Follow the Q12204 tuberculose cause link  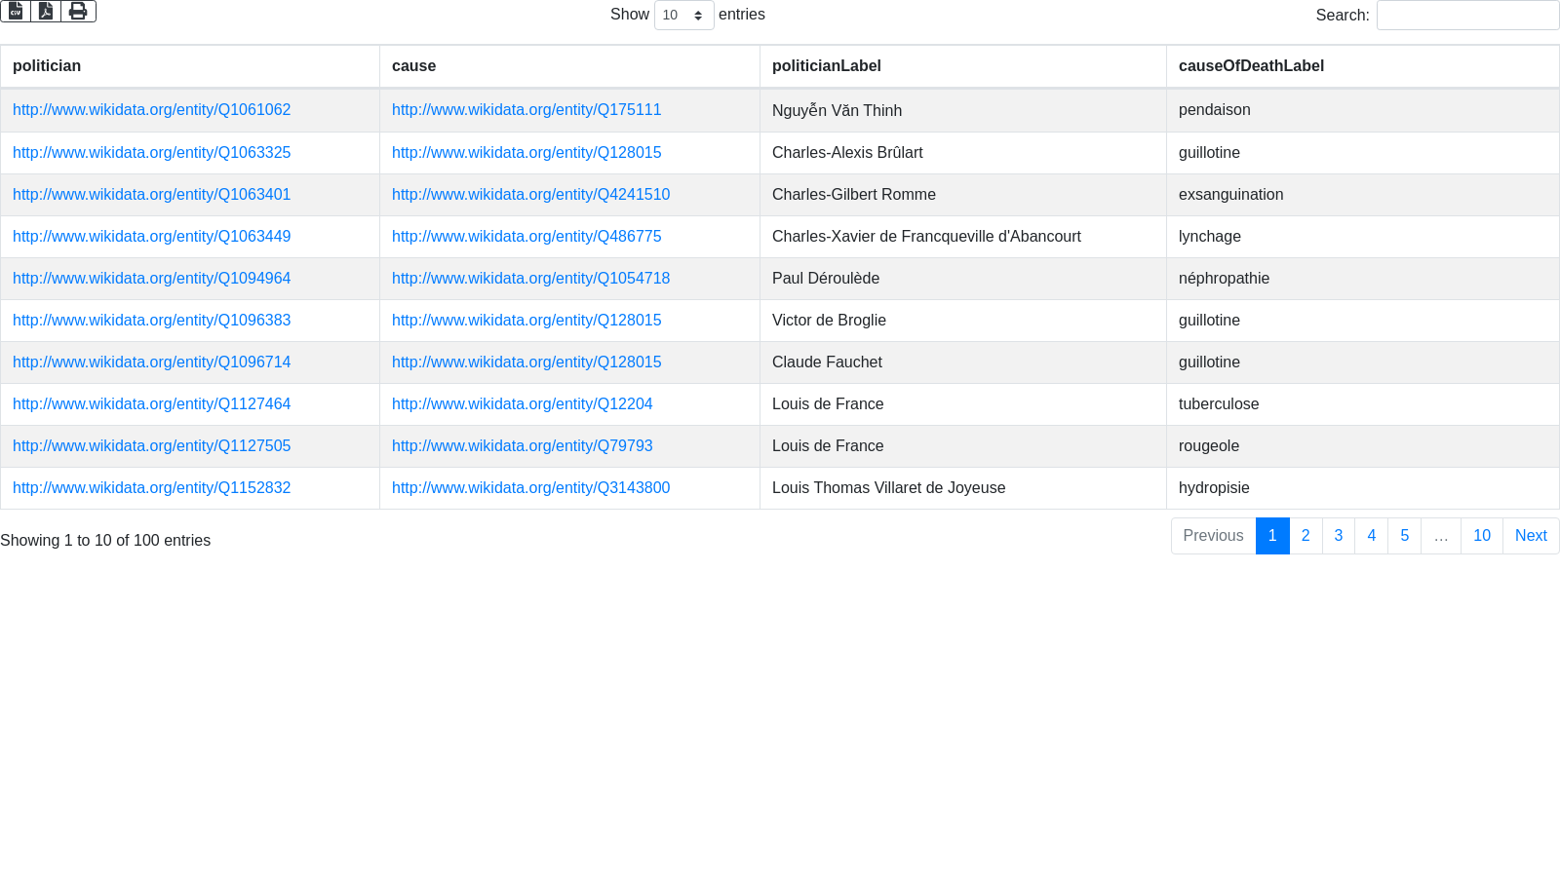coord(522,404)
